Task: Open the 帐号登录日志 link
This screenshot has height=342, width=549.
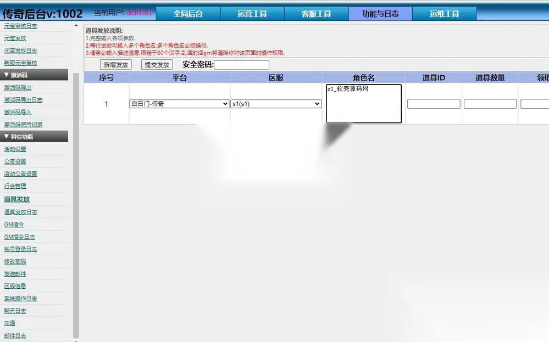Action: pyautogui.click(x=20, y=249)
